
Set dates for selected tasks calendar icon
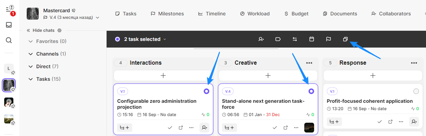point(312,39)
